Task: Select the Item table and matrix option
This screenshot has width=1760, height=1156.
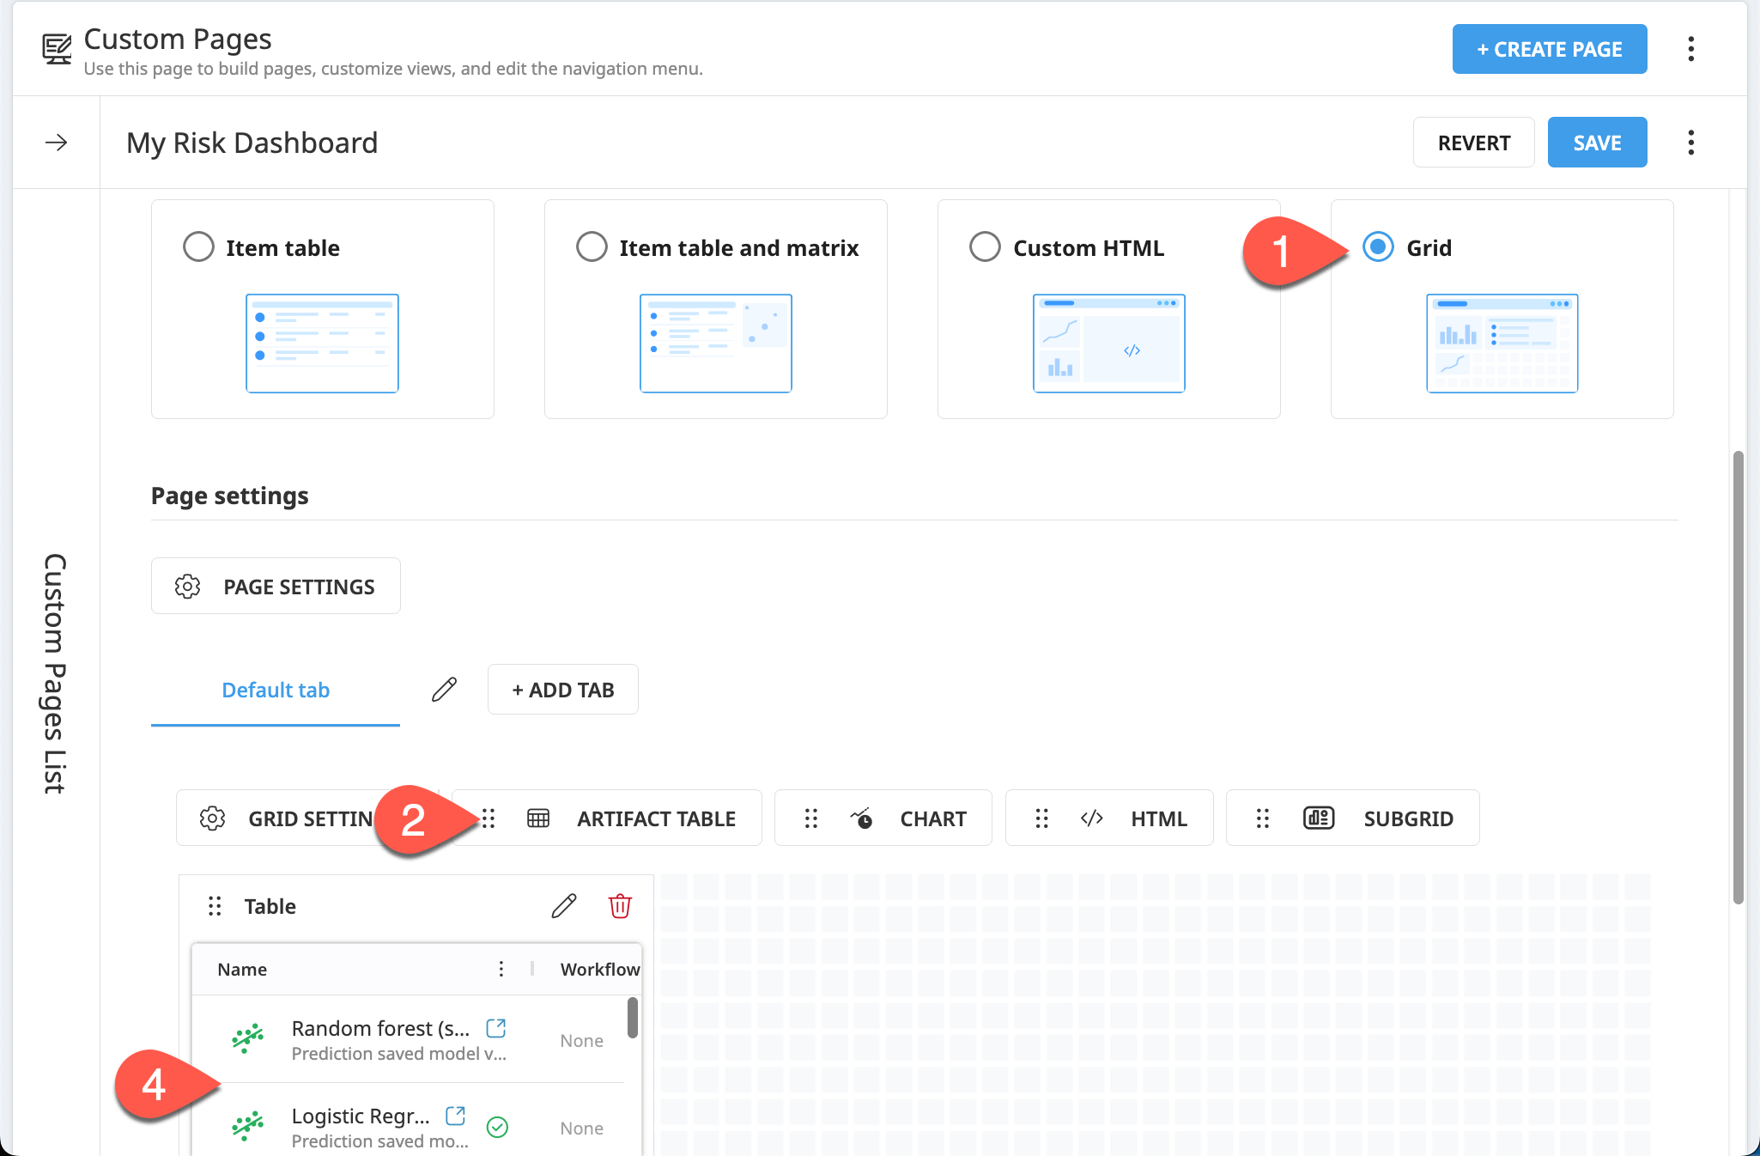Action: point(592,247)
